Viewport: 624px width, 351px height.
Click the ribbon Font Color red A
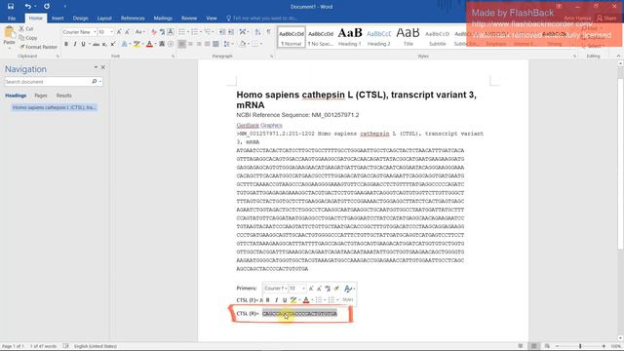pos(149,44)
